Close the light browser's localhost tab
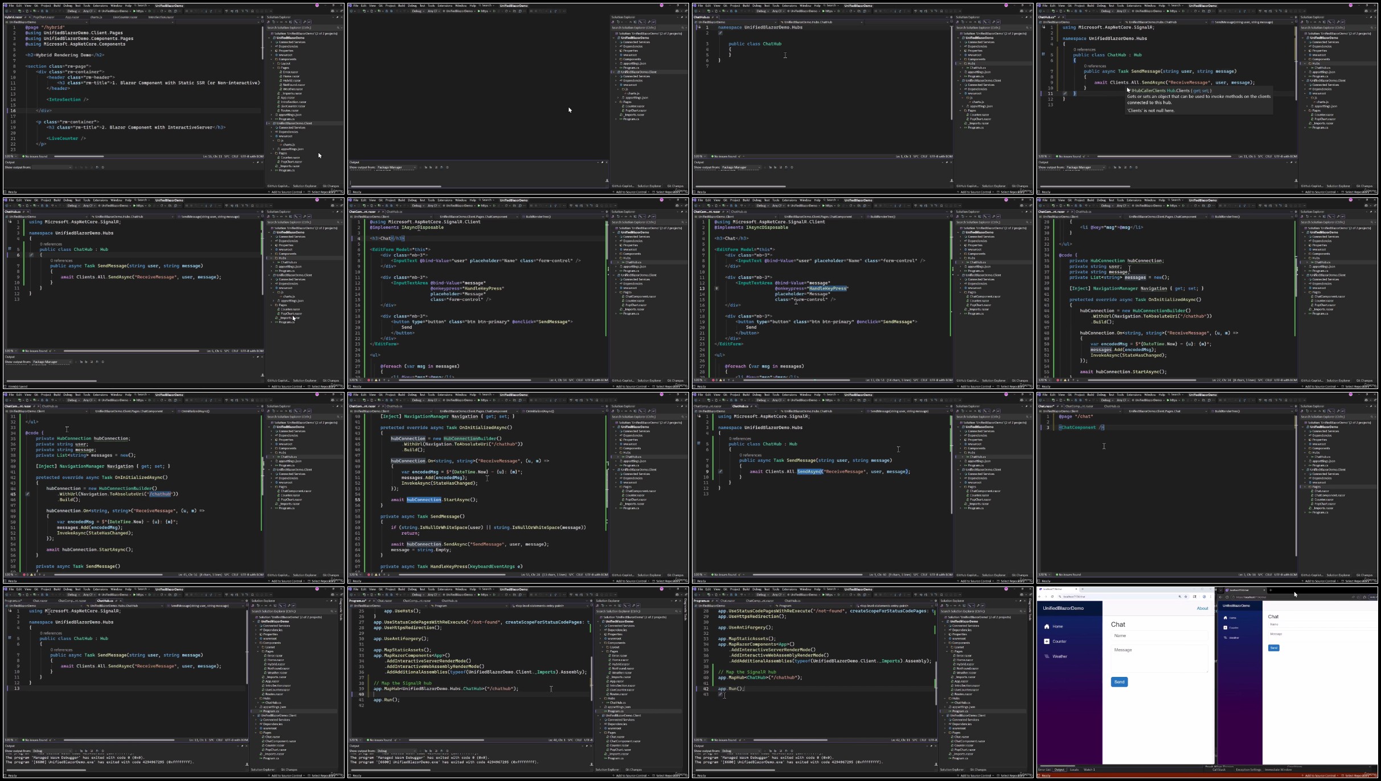The width and height of the screenshot is (1381, 781). [x=1076, y=589]
